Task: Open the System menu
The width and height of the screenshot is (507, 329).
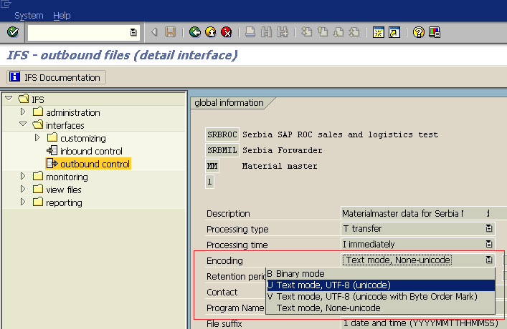Action: tap(29, 16)
